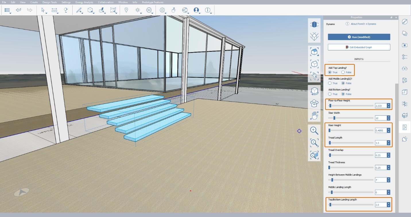This screenshot has height=217, width=411.
Task: Open the Energy Analysis menu
Action: click(x=84, y=2)
